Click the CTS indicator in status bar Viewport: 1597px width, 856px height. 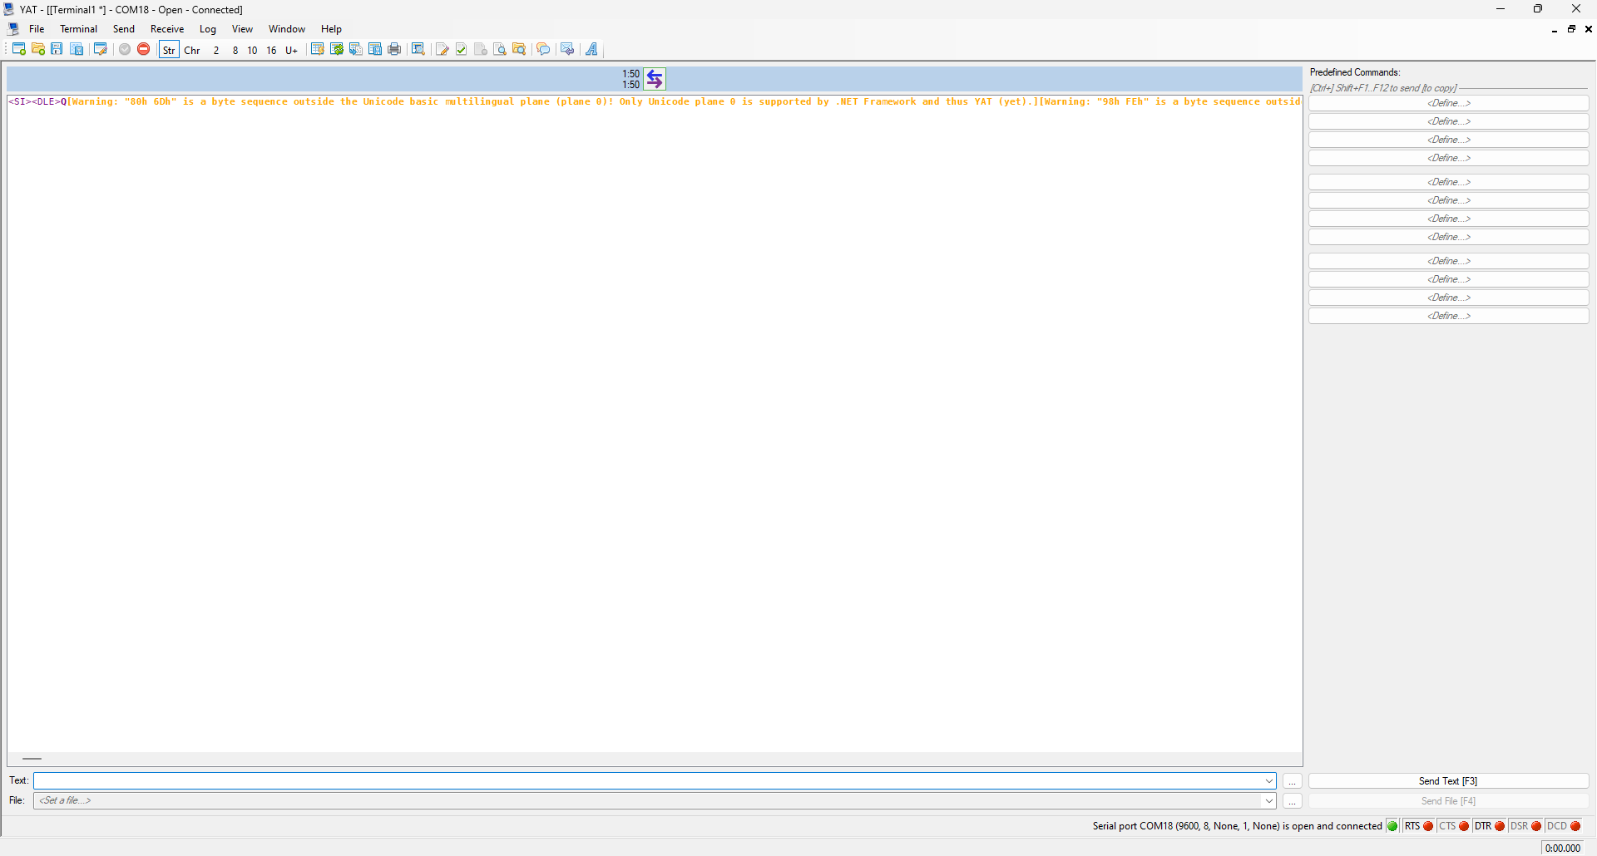pos(1454,826)
